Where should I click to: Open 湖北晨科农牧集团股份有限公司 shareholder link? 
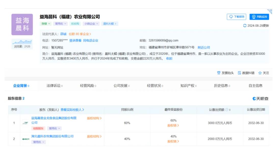click(53, 136)
